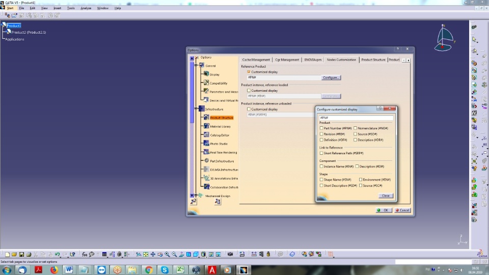Switch to the ENOVIAvpm tab

click(x=313, y=60)
